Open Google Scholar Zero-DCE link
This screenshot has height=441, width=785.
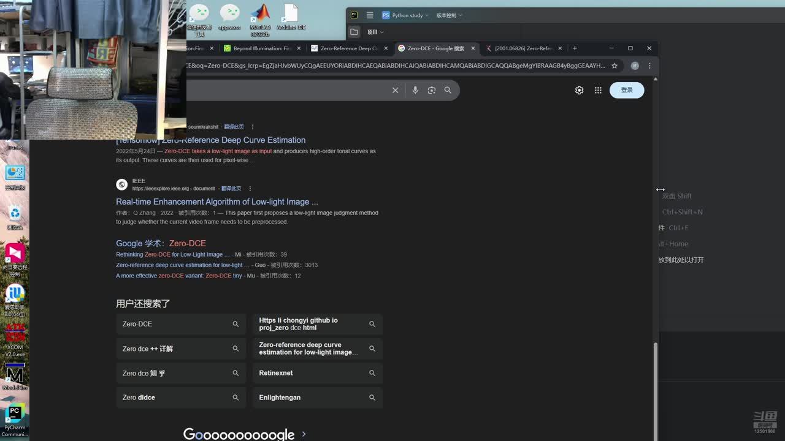click(161, 243)
